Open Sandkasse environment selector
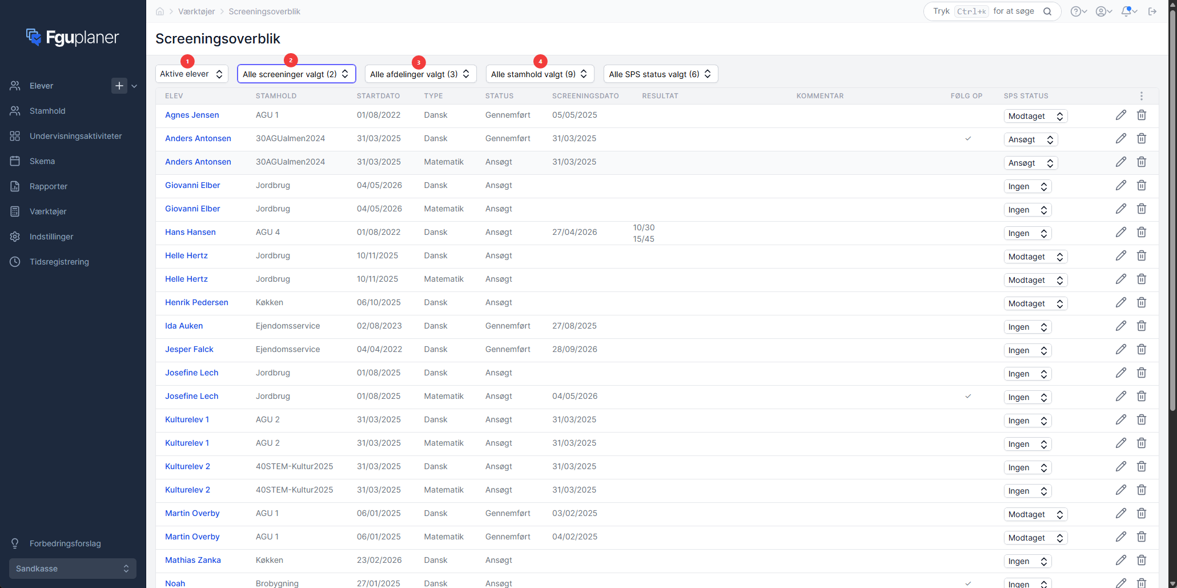Screen dimensions: 1177x588 coord(73,569)
